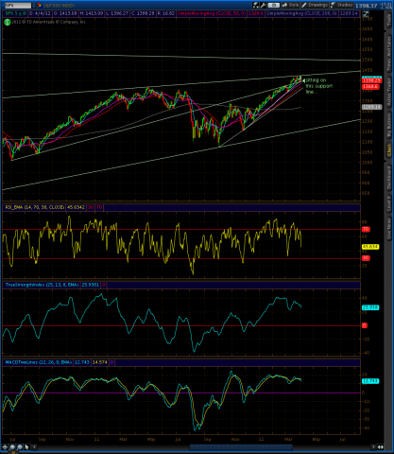The height and width of the screenshot is (454, 394).
Task: Click the green info circle icon
Action: [x=8, y=22]
